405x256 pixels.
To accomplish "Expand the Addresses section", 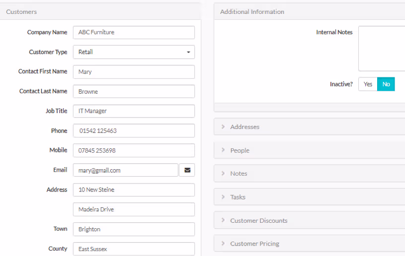I will pos(310,127).
